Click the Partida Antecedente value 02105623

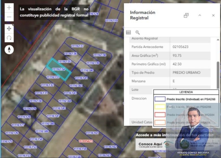[x=181, y=47]
